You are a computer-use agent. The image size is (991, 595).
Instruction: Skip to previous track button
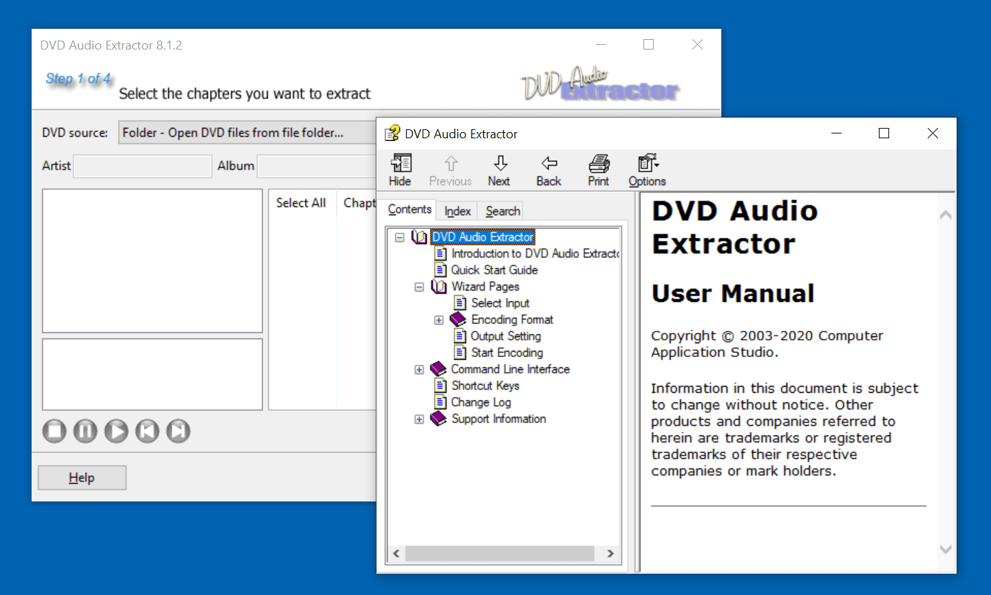[147, 431]
